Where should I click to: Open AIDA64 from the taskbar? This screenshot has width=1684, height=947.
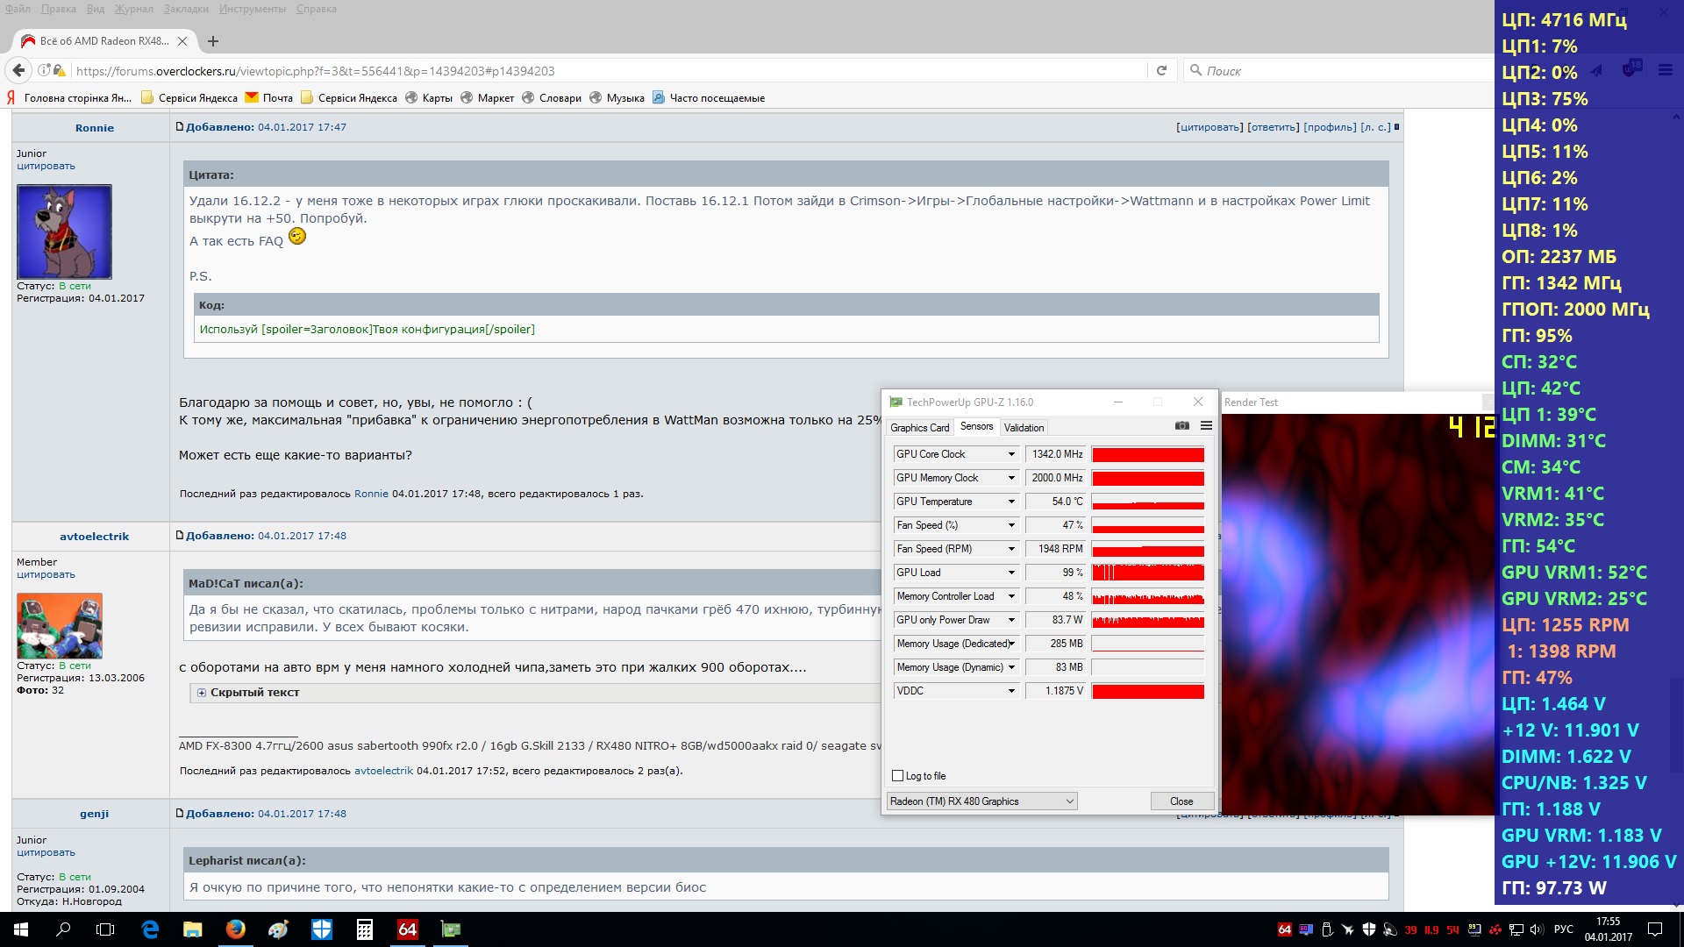pyautogui.click(x=408, y=929)
